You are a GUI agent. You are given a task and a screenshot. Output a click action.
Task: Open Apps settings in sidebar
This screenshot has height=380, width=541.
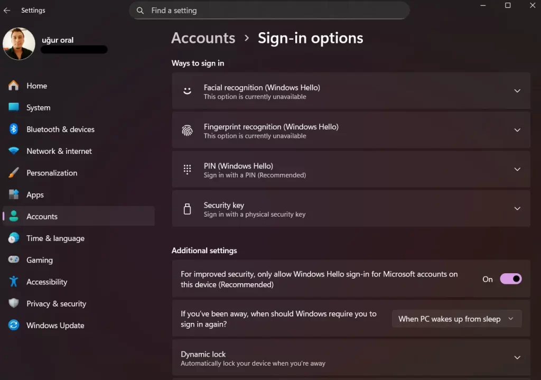coord(35,194)
